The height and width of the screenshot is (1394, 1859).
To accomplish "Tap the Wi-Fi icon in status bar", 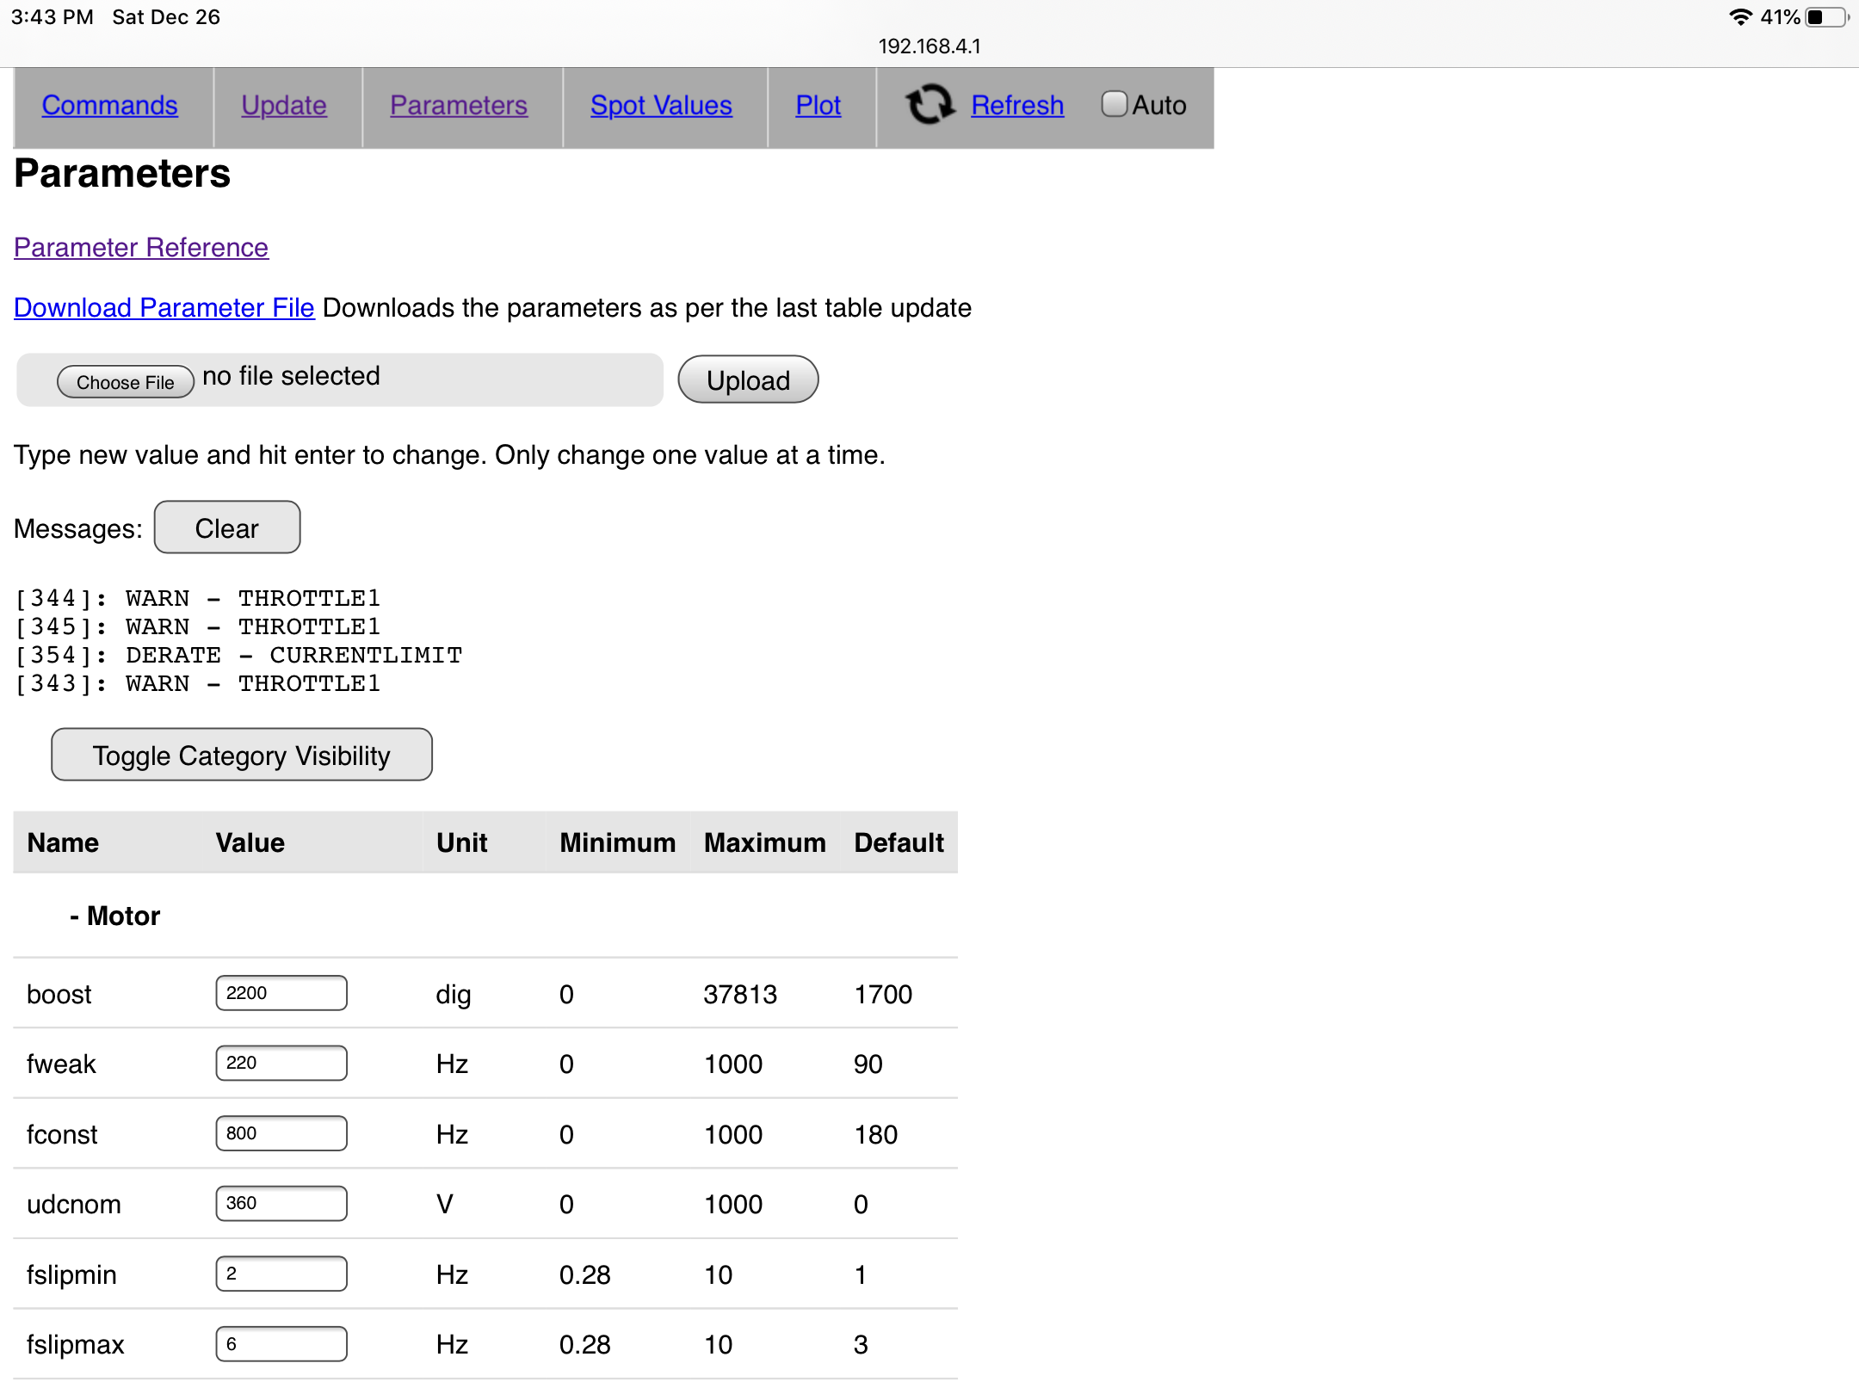I will click(x=1739, y=17).
